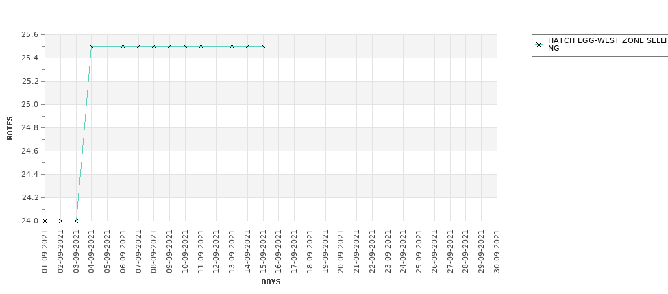Screen dimensions: 668x294
Task: Click the RATES axis title
Action: [x=10, y=128]
